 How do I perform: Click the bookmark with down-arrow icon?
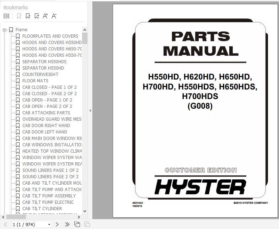coord(37,16)
